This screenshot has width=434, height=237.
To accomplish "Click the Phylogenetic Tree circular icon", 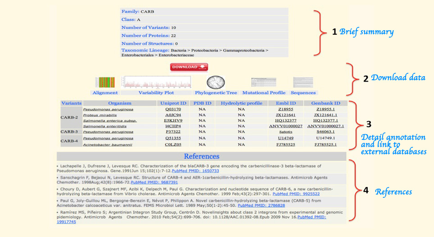I will tap(215, 82).
